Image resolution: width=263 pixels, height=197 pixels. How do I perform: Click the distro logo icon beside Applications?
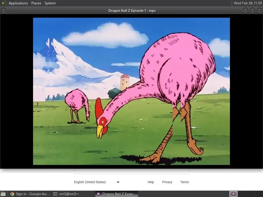4,3
